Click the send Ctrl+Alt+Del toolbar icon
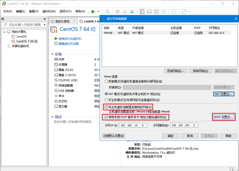 coord(107,11)
